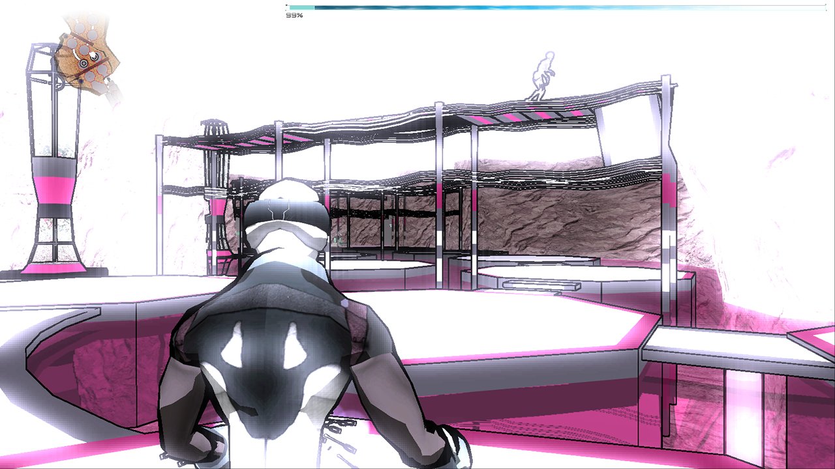Click the 99% percentage readout
The height and width of the screenshot is (469, 835).
coord(294,15)
